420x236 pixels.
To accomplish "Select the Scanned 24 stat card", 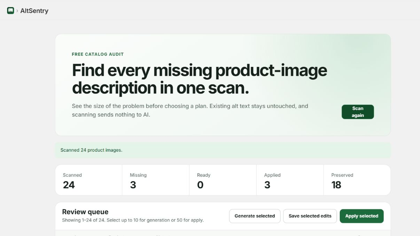I will [x=89, y=180].
